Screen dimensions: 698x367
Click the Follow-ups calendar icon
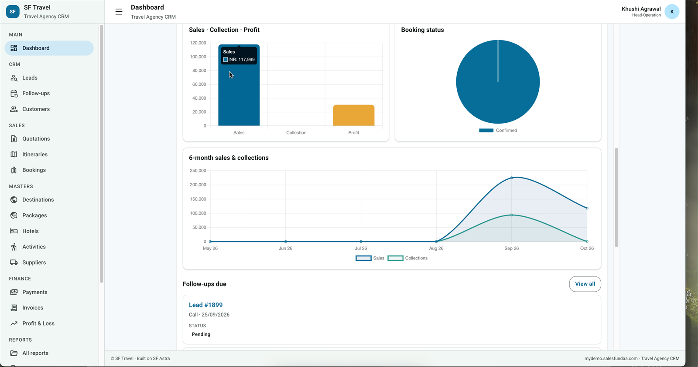click(x=14, y=94)
